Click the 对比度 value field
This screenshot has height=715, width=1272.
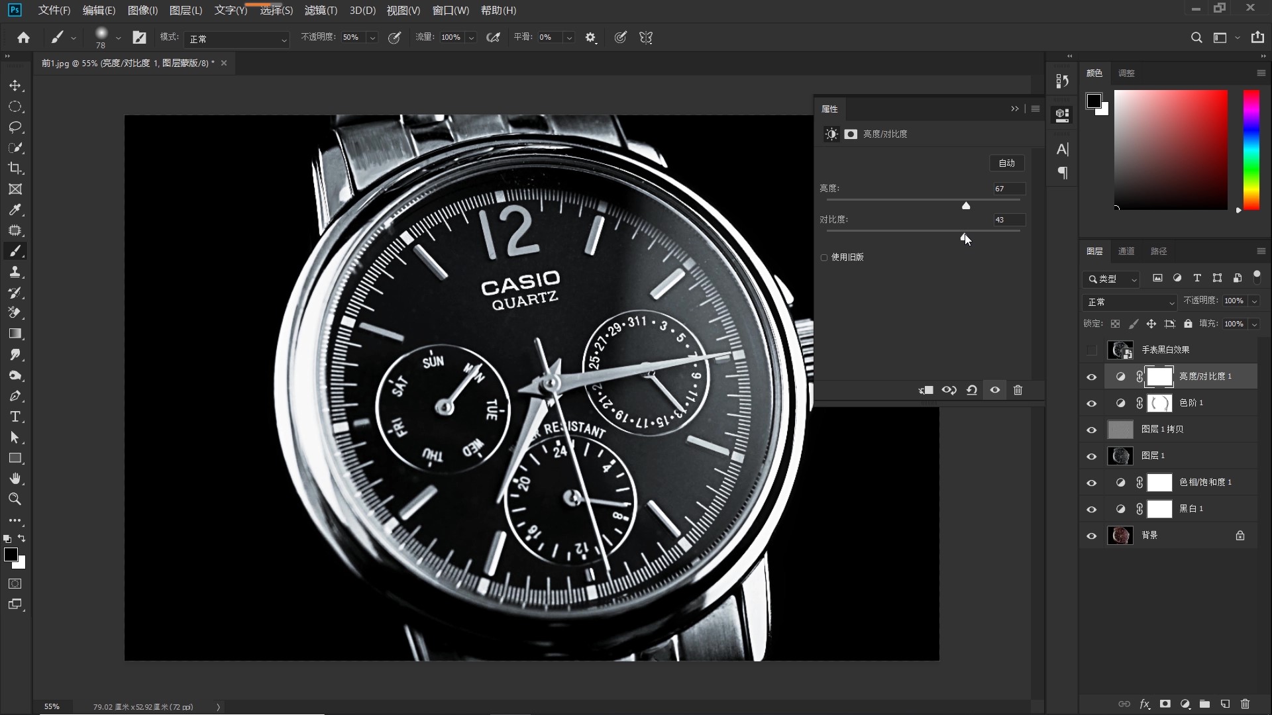1008,220
